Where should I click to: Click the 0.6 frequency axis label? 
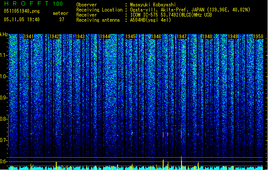(3, 161)
